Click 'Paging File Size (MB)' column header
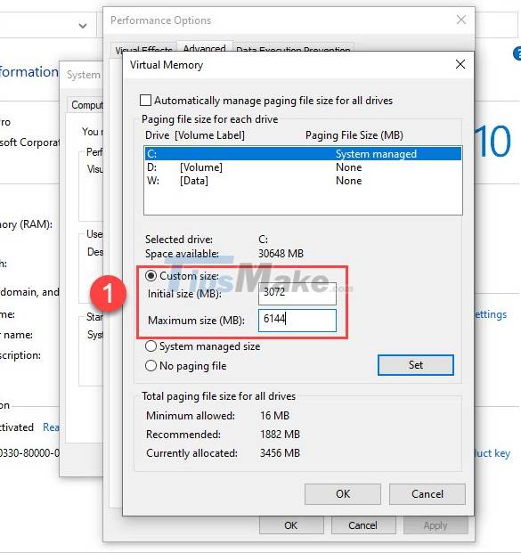Image resolution: width=521 pixels, height=553 pixels. pyautogui.click(x=354, y=135)
